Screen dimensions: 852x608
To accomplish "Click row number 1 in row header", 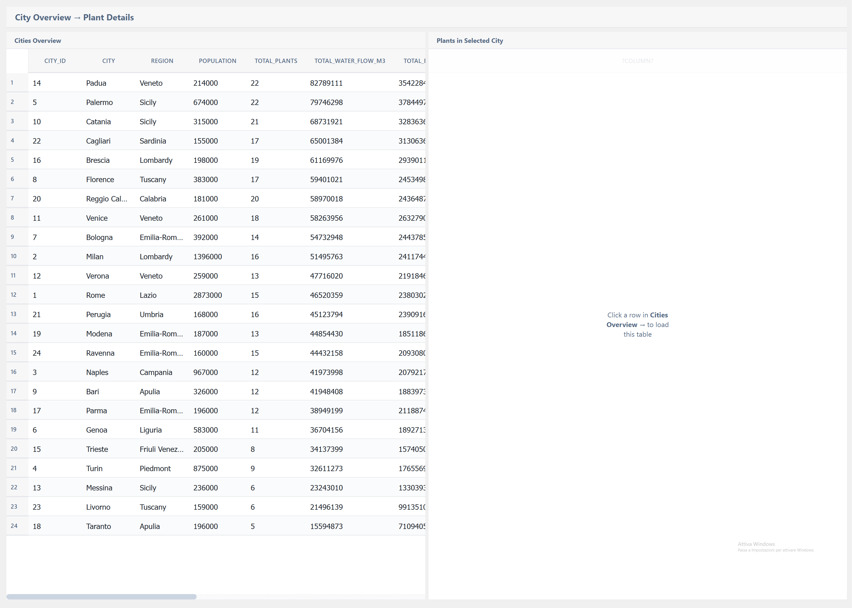I will pyautogui.click(x=12, y=83).
